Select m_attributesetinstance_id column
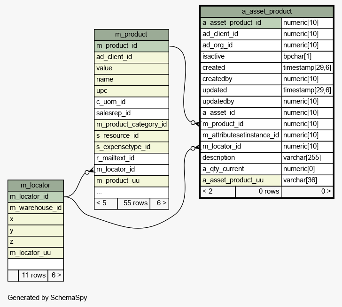Screen dimensions: 342x307 point(241,135)
